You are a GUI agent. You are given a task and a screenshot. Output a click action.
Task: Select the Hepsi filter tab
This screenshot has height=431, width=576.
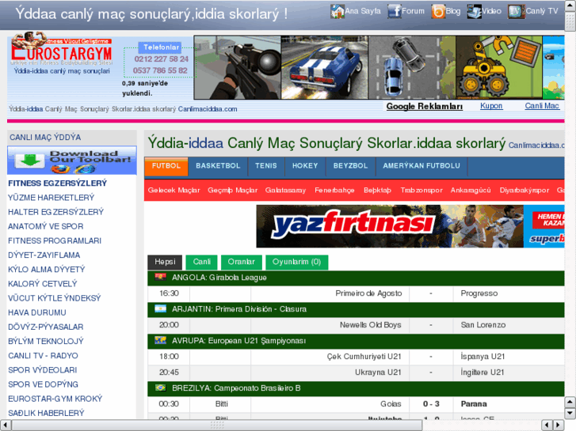tap(165, 262)
